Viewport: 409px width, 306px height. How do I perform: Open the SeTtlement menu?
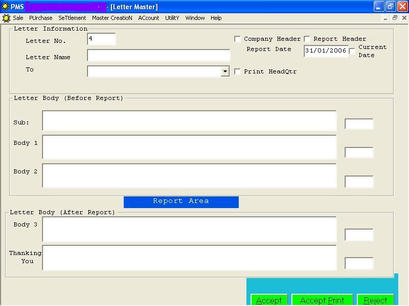coord(72,18)
